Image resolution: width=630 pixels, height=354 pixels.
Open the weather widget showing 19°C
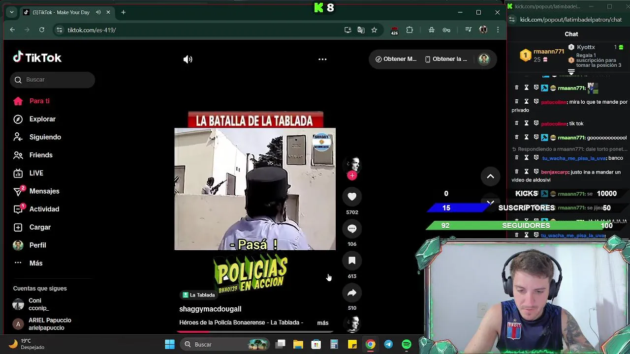pos(27,344)
